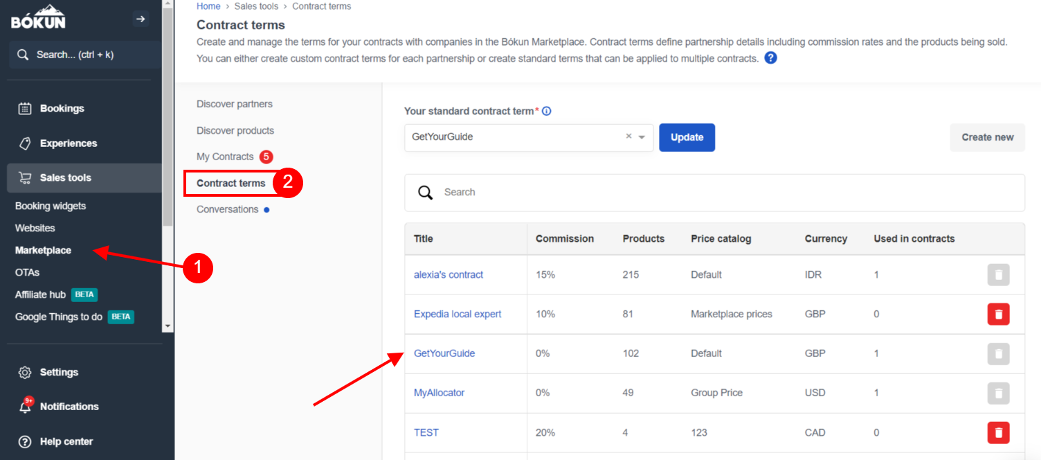Open the GetYourGuide contract term link
The height and width of the screenshot is (460, 1041).
[x=444, y=353]
